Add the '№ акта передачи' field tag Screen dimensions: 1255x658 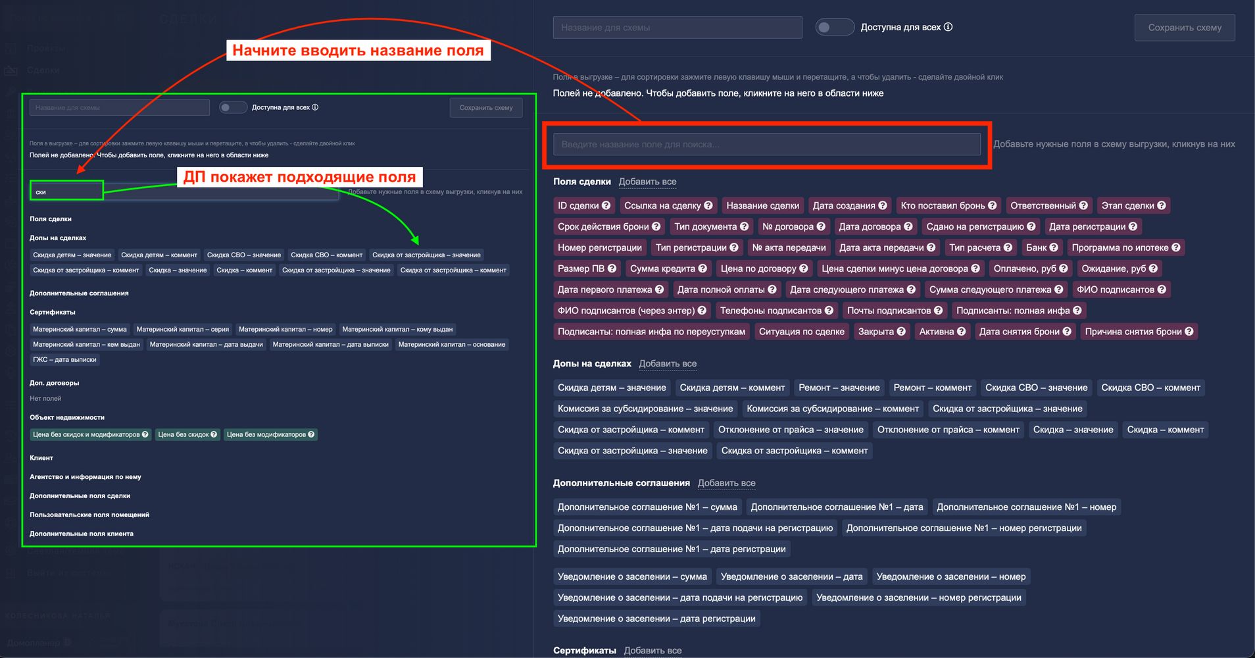[789, 247]
